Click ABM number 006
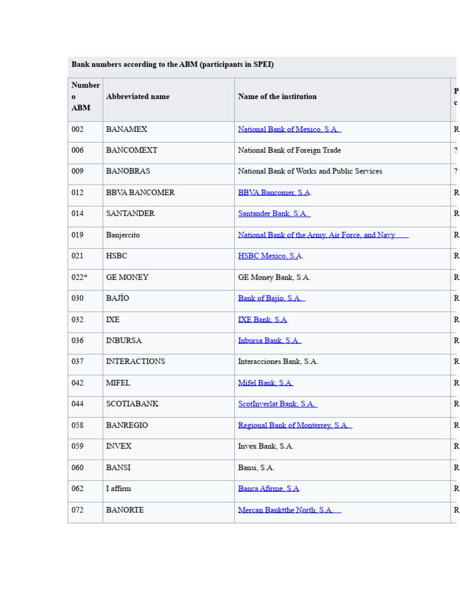The width and height of the screenshot is (460, 614). point(77,151)
